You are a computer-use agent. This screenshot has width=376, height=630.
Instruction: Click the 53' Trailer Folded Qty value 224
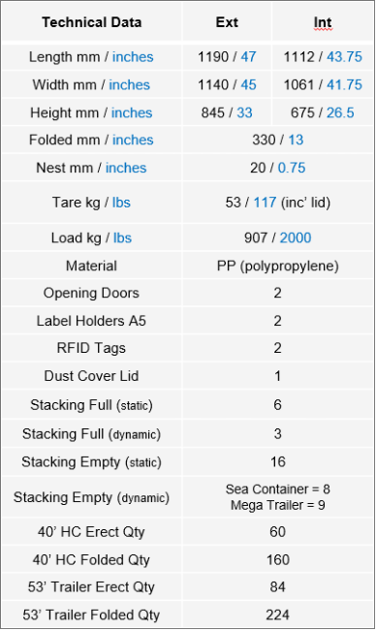(277, 614)
